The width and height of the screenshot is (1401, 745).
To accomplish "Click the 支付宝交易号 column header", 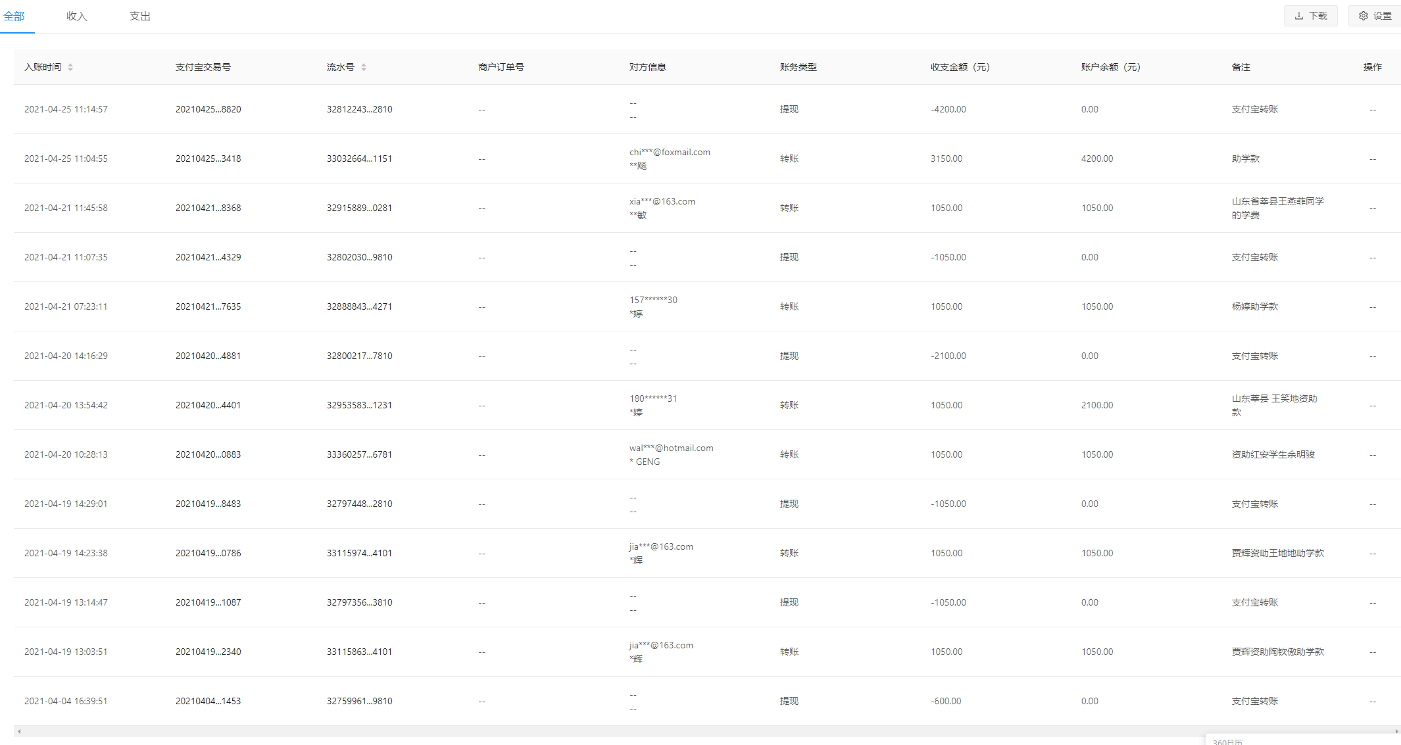I will [203, 67].
